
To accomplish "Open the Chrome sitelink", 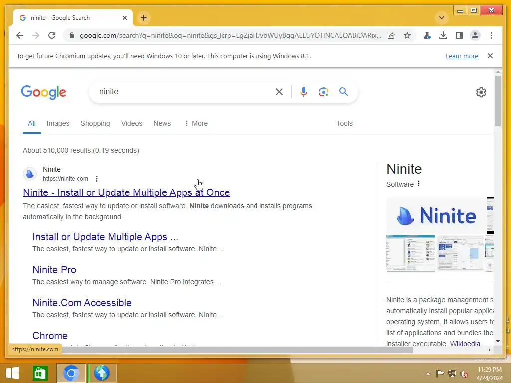I will 50,336.
